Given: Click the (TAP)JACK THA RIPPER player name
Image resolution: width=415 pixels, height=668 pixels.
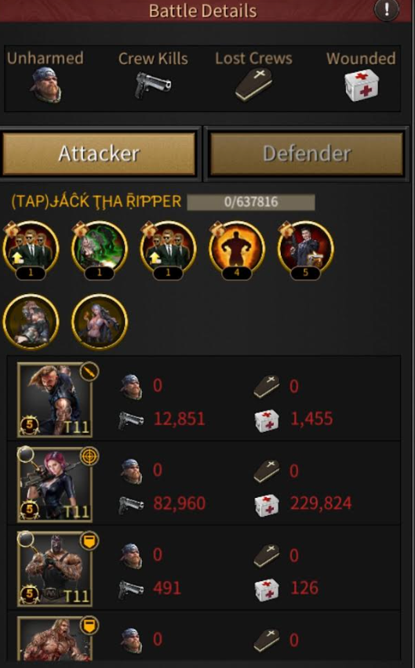Looking at the screenshot, I should pos(96,201).
